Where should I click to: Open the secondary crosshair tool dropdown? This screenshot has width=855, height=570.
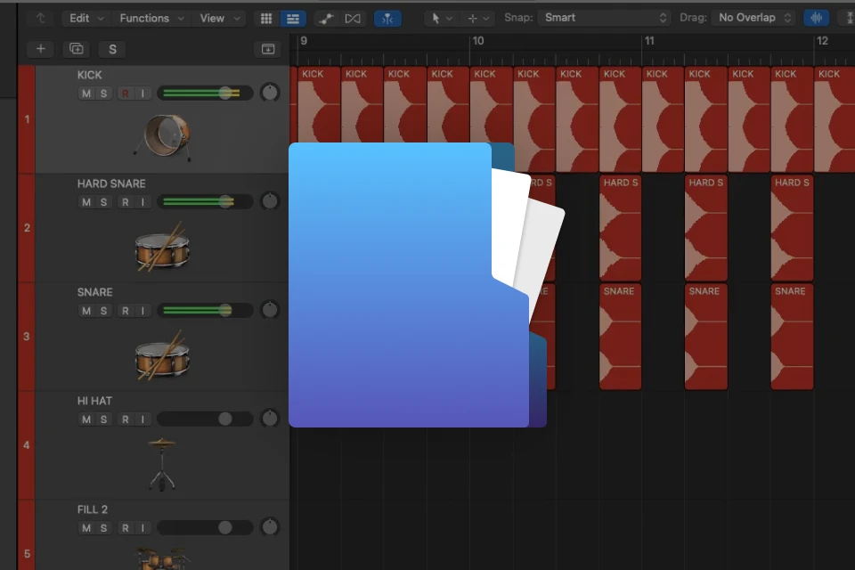pyautogui.click(x=478, y=19)
